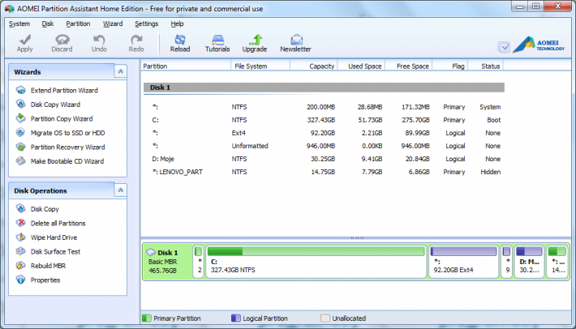Select the 14... LENOVO partition block

point(557,262)
